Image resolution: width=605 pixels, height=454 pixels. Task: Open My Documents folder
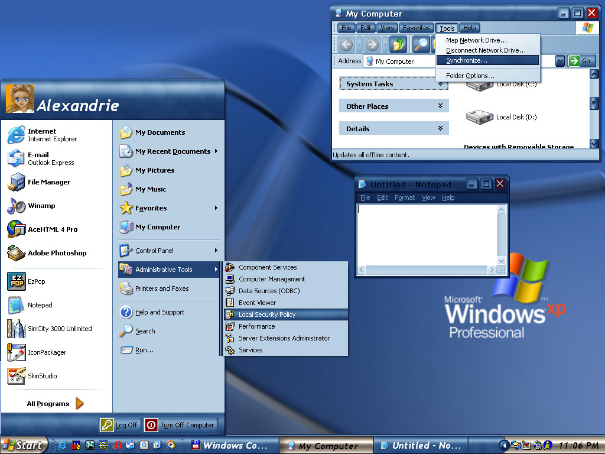(x=168, y=132)
